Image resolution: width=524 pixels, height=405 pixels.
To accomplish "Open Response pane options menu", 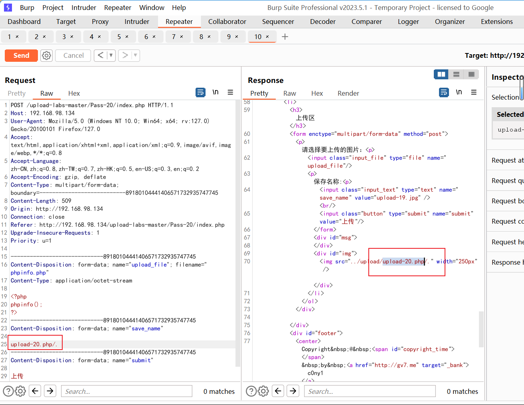I will point(474,92).
